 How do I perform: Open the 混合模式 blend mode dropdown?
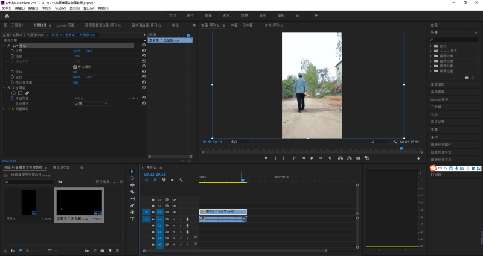[x=91, y=103]
